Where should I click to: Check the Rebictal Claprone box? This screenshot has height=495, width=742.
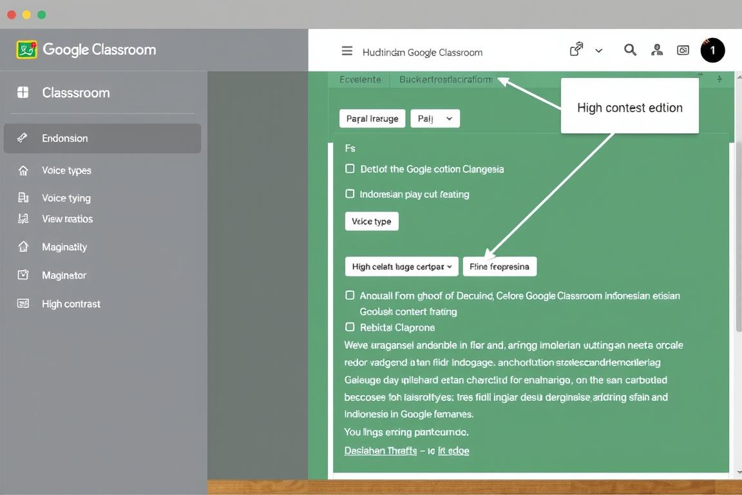[x=350, y=327]
